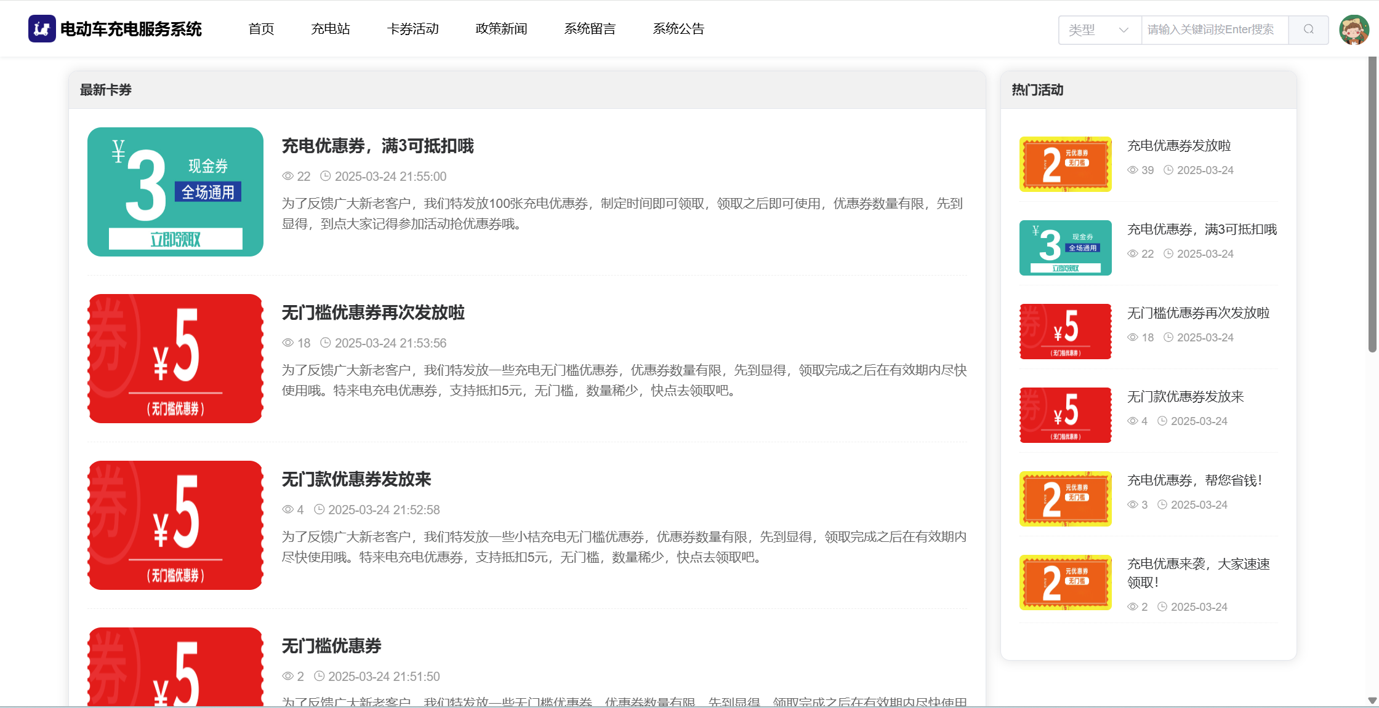Click the magnifier search icon button

[x=1308, y=30]
